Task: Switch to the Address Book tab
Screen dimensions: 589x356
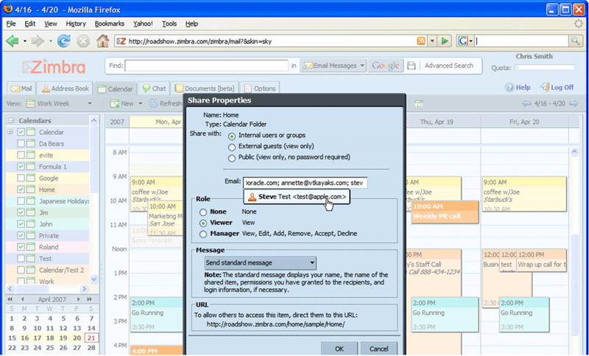Action: (66, 88)
